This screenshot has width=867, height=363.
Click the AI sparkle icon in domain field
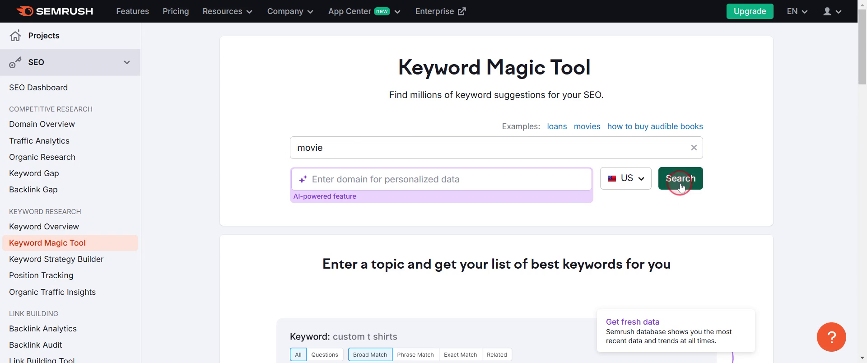[x=303, y=179]
